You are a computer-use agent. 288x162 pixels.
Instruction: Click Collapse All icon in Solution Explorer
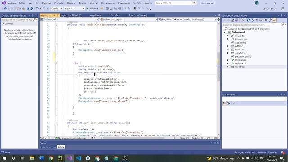tap(256, 20)
